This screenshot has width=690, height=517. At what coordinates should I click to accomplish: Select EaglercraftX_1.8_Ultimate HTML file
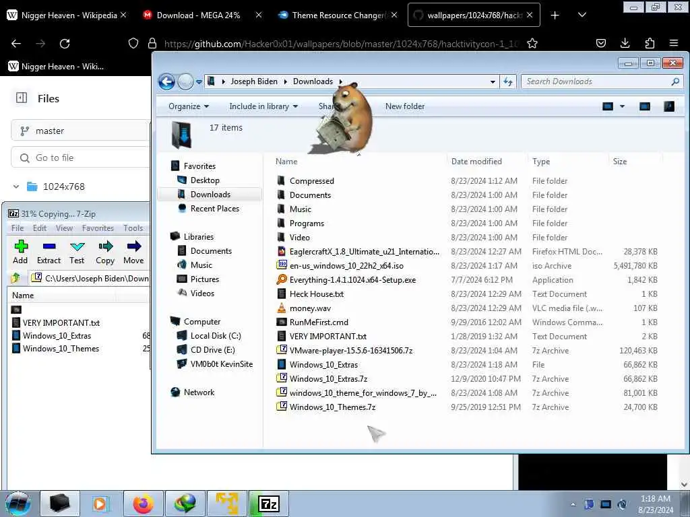364,252
